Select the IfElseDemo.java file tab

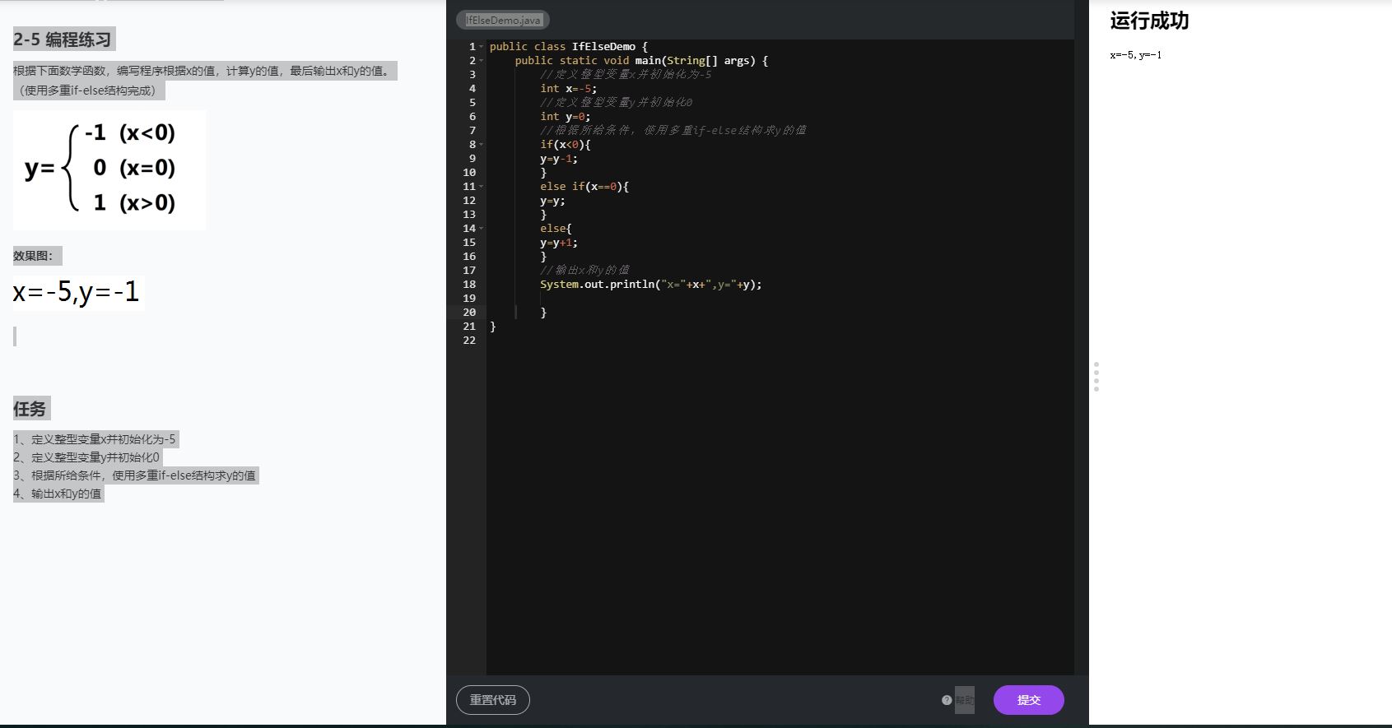(503, 20)
